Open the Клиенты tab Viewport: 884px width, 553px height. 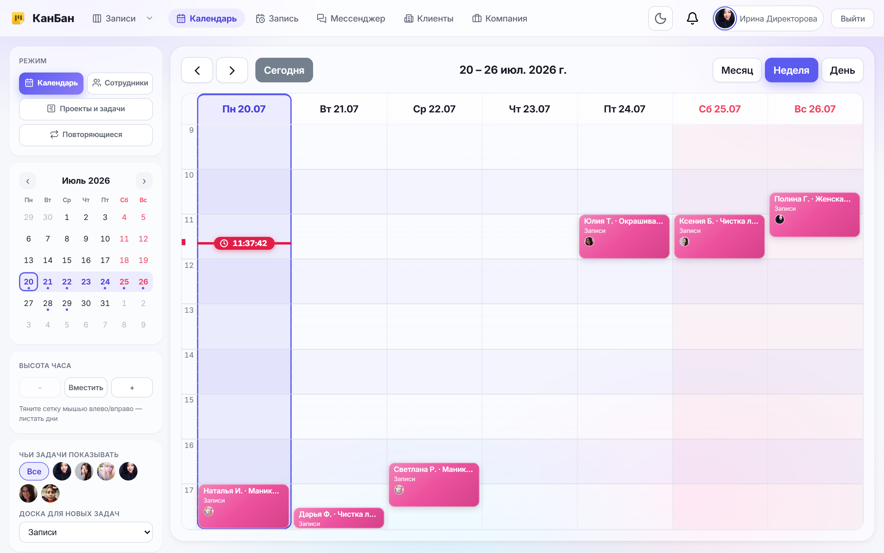point(429,18)
